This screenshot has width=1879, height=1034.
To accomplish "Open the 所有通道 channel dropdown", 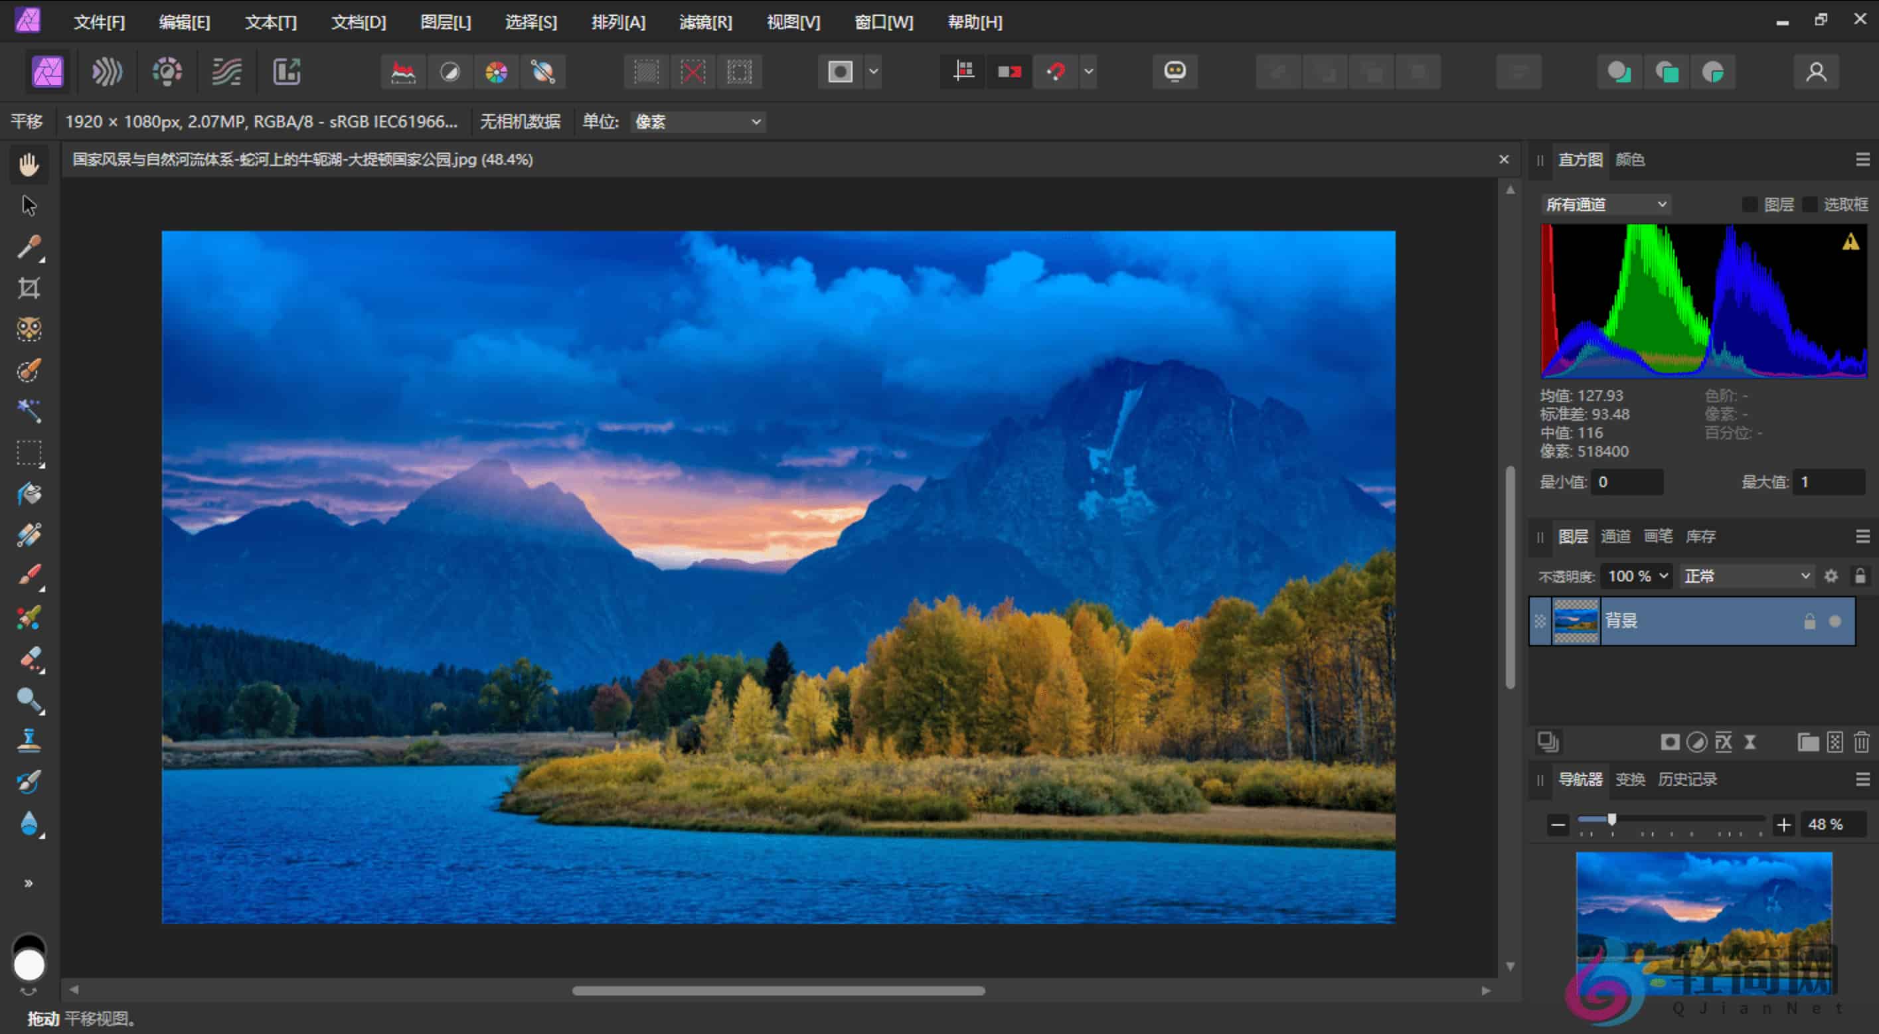I will click(1605, 204).
